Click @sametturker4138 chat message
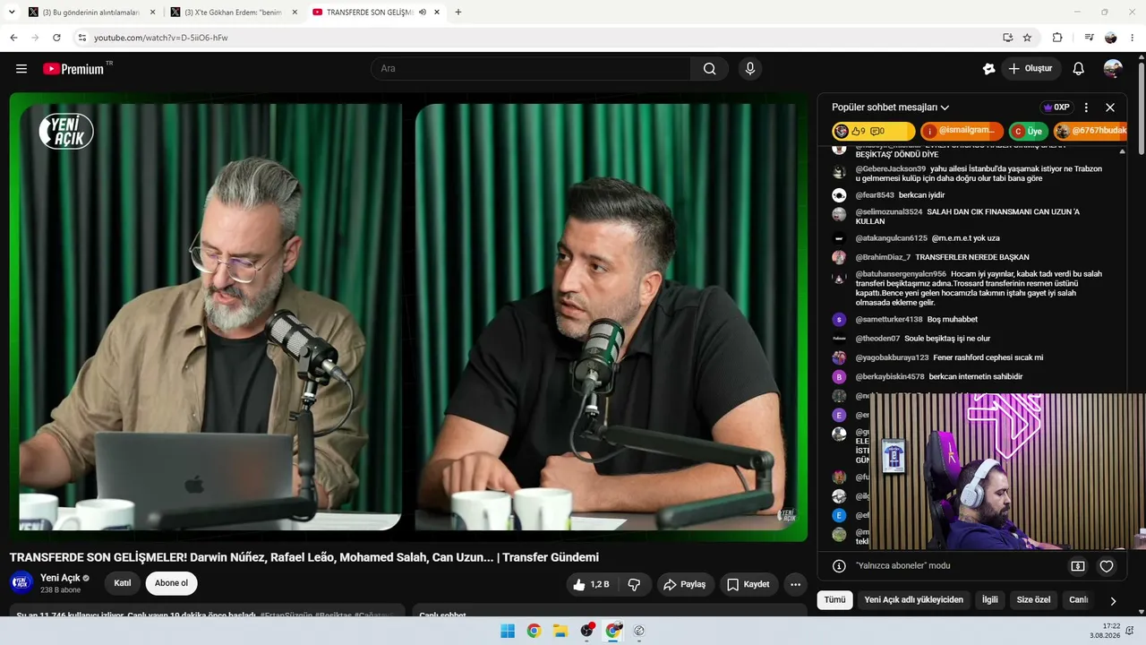This screenshot has width=1146, height=645. (x=916, y=320)
